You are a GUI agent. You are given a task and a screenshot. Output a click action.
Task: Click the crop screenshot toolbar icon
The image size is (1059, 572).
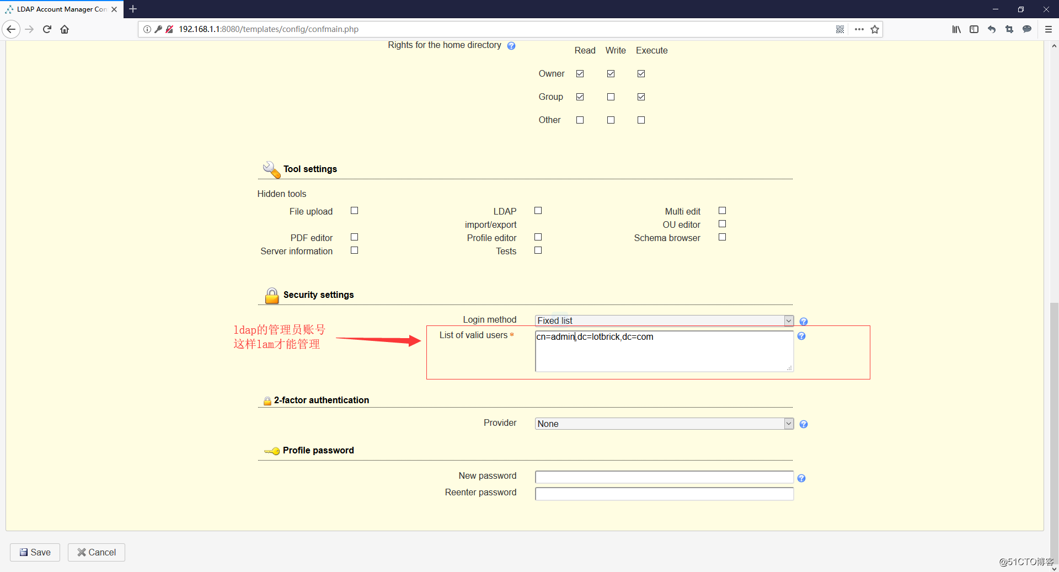point(1009,29)
